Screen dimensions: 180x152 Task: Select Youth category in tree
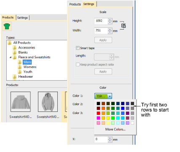(x=28, y=72)
